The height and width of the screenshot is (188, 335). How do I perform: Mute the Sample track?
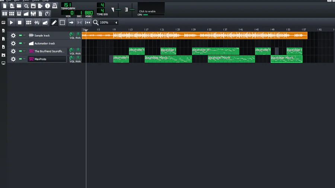(20, 35)
